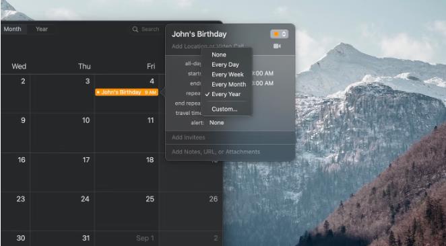The height and width of the screenshot is (246, 446).
Task: Click the video call camera icon
Action: pos(277,46)
